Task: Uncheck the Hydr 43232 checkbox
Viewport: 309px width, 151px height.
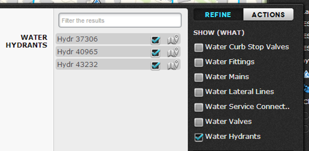Action: pyautogui.click(x=155, y=65)
